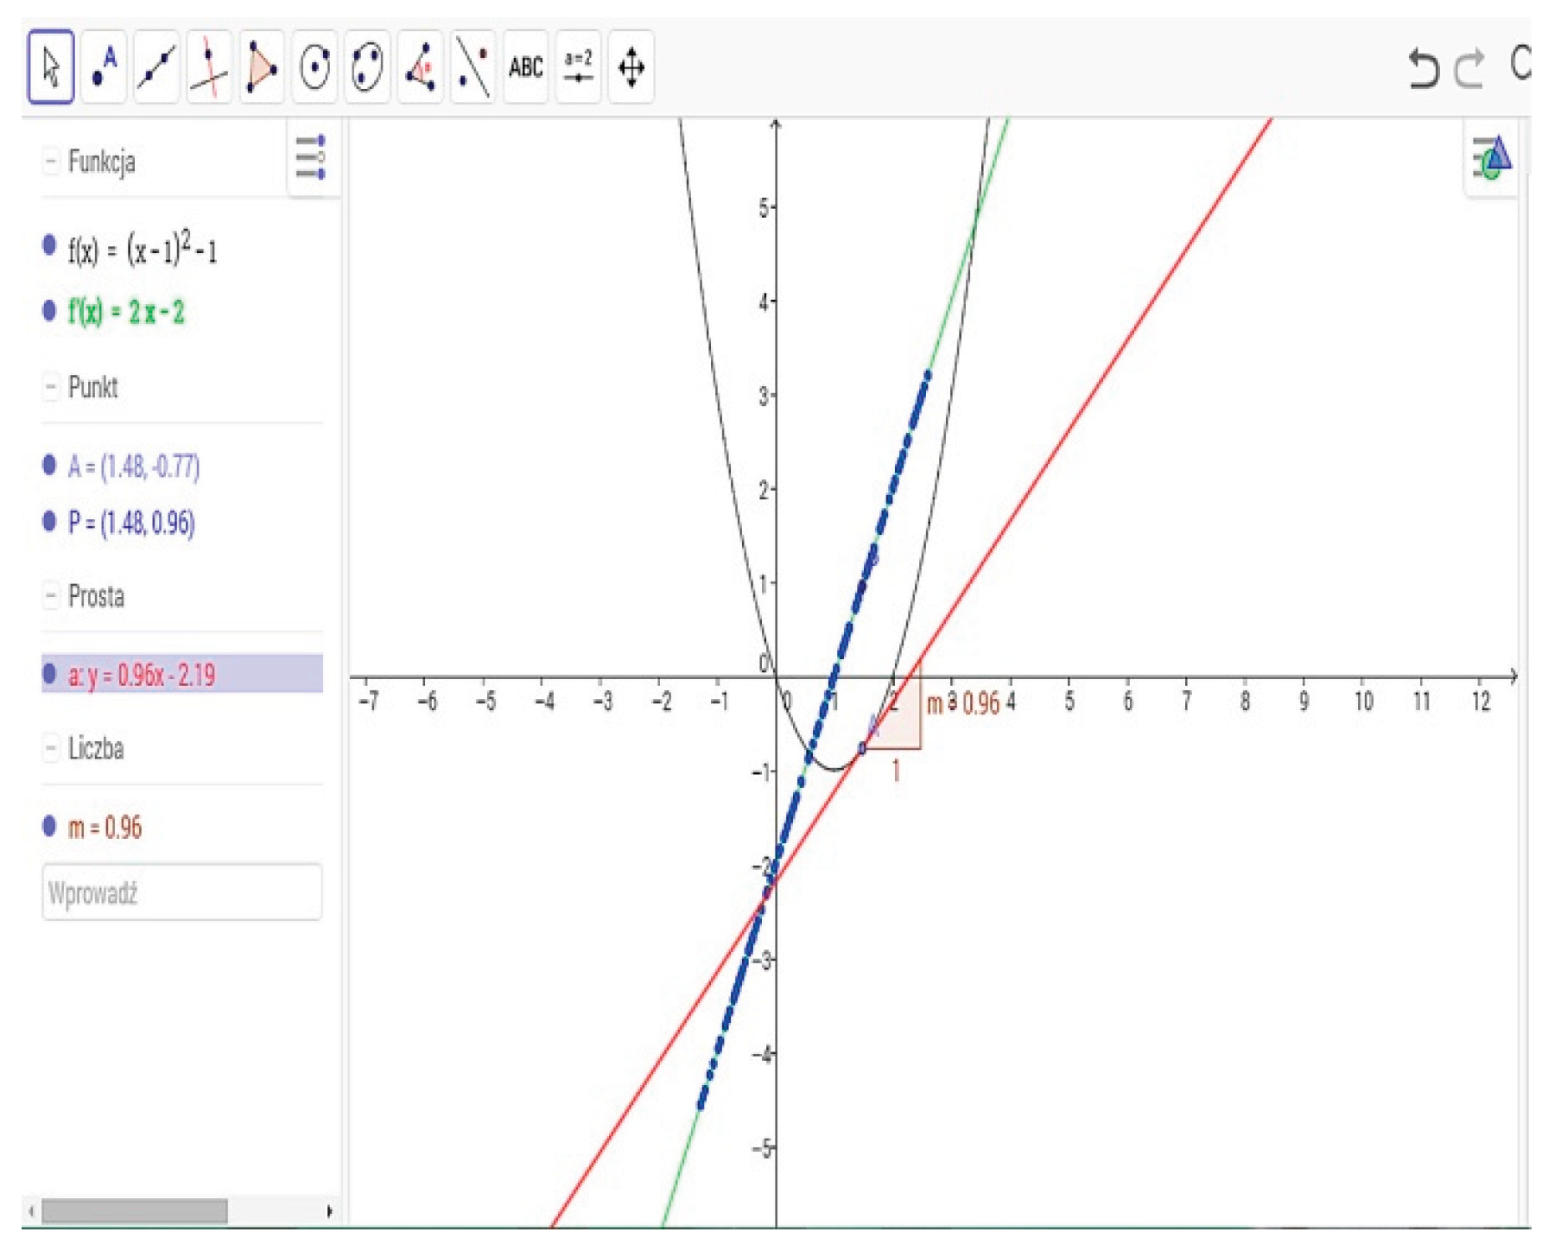Screen dimensions: 1548x1251
Task: Choose the Point tool
Action: 104,67
